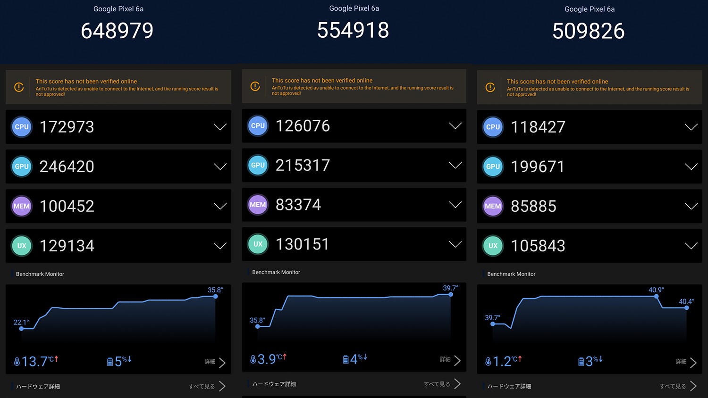The height and width of the screenshot is (398, 708).
Task: Expand the MEM 83374 score chevron
Action: pyautogui.click(x=455, y=205)
